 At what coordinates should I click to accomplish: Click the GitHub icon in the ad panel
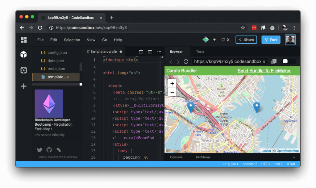coord(49,150)
